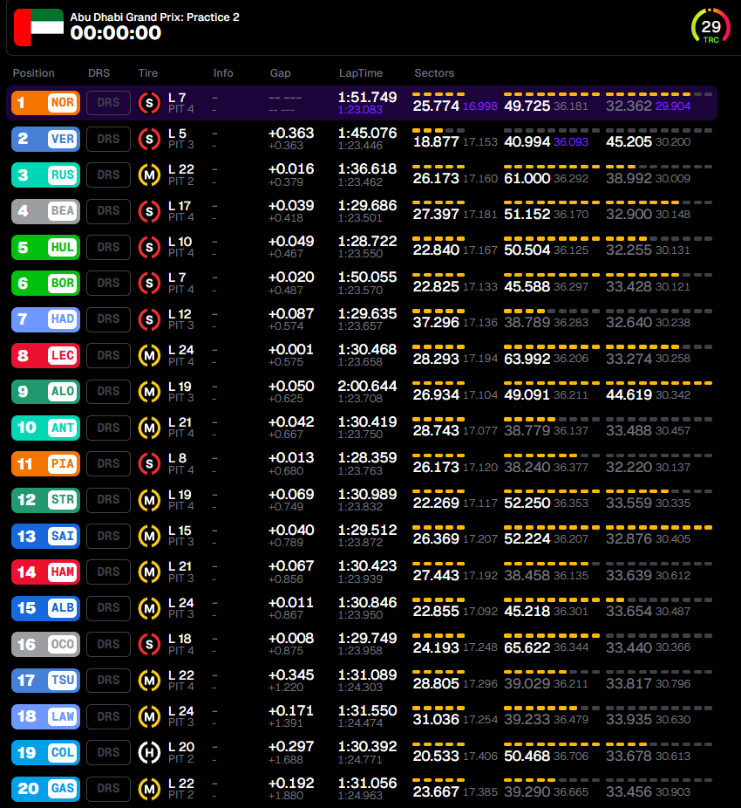Click ALB's medium tire icon

[149, 608]
